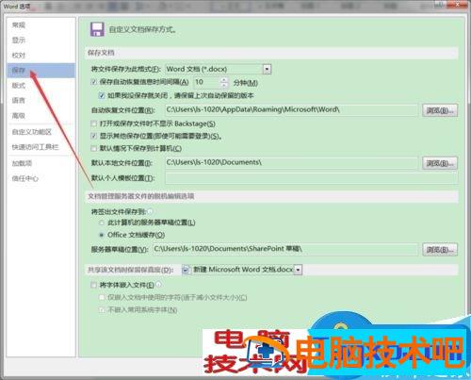Open the 显示 options category
This screenshot has height=380, width=471.
19,41
